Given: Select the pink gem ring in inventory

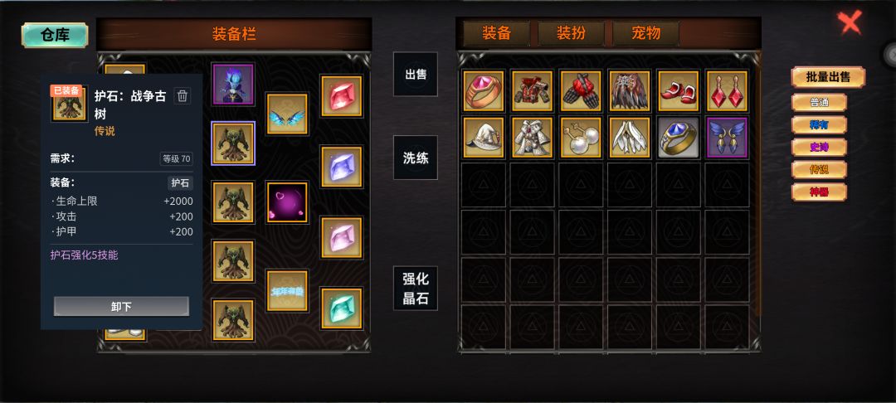Looking at the screenshot, I should (484, 90).
